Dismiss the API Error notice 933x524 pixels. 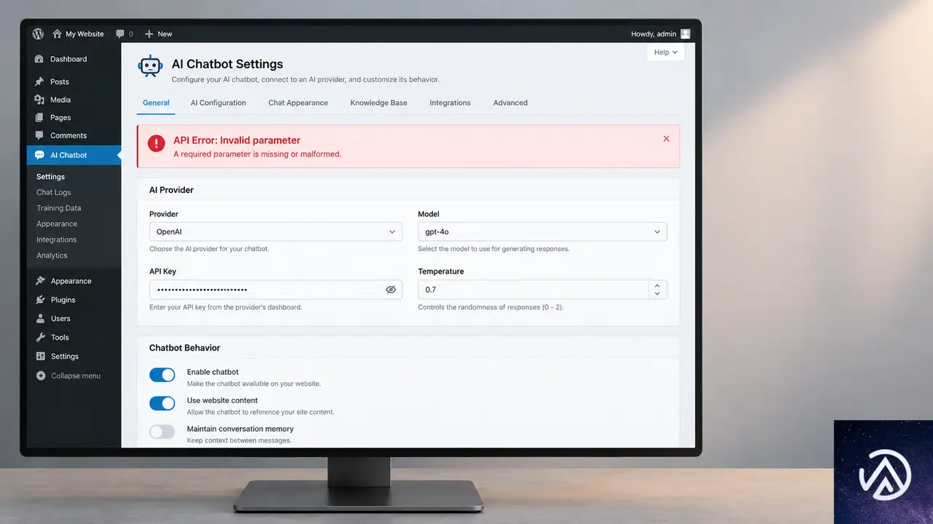click(x=666, y=138)
